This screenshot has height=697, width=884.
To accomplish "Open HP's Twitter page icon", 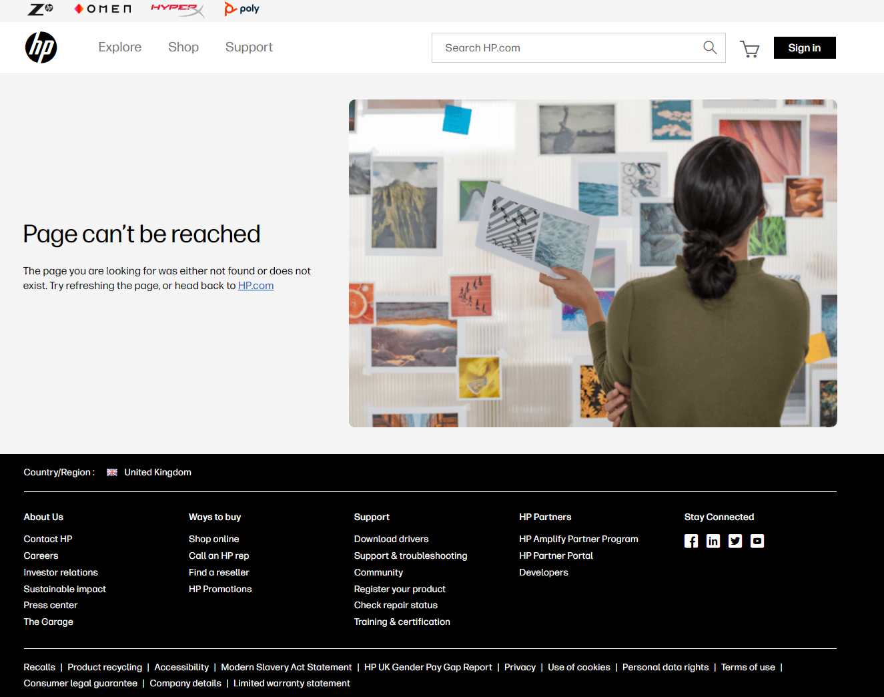I will coord(735,541).
